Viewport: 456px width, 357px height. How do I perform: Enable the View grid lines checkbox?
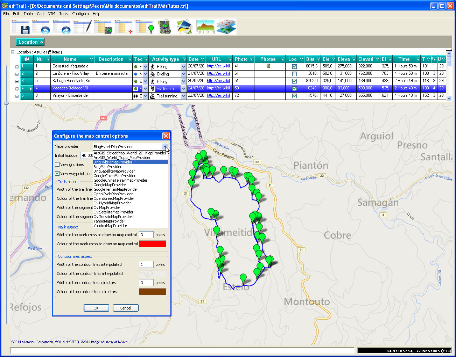click(x=57, y=165)
